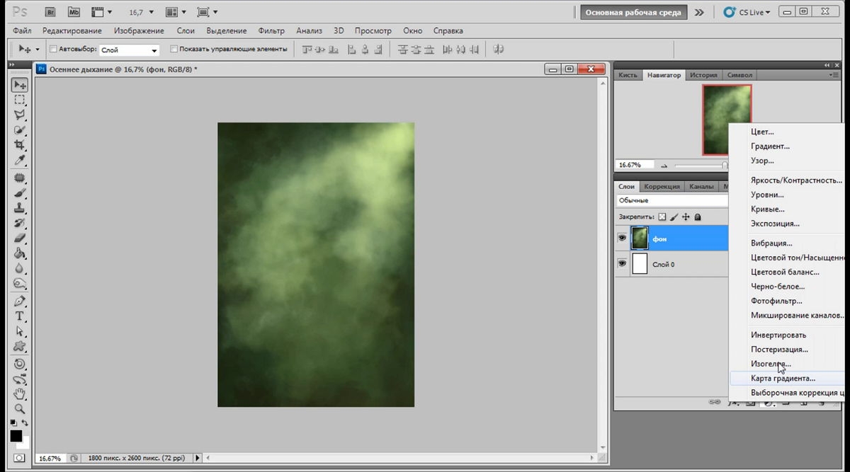Toggle lock transparent pixels icon
This screenshot has height=472, width=850.
pyautogui.click(x=662, y=217)
